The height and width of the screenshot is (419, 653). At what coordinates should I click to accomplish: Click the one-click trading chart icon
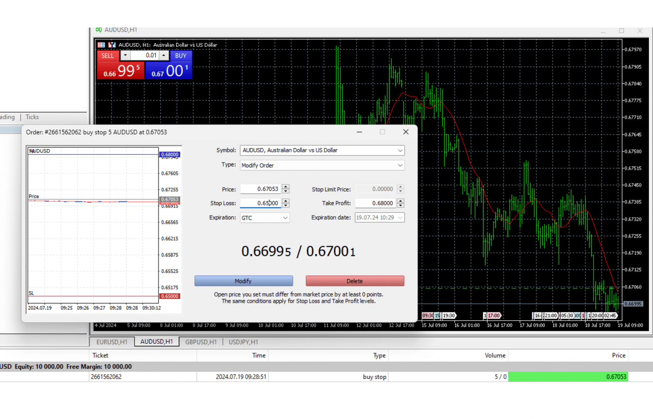(x=112, y=45)
